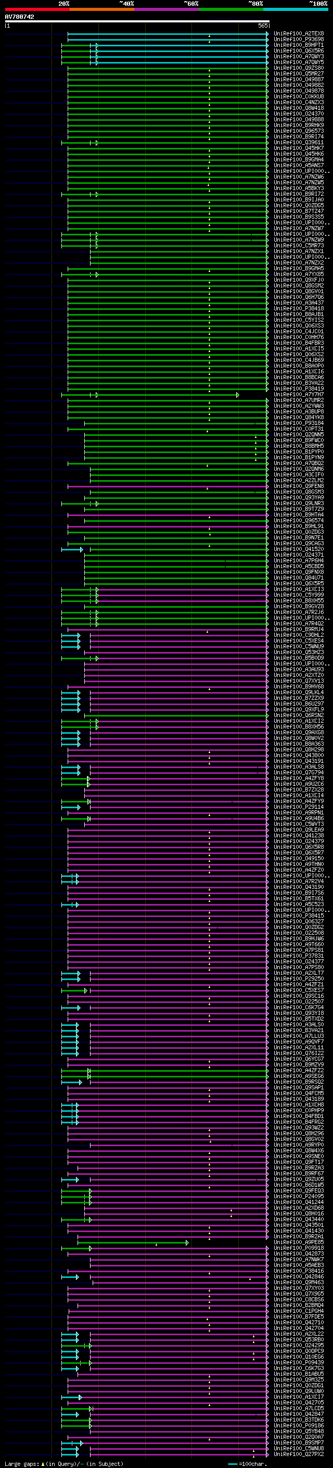Select hit label UniRef100_Q43189

pos(299,1099)
